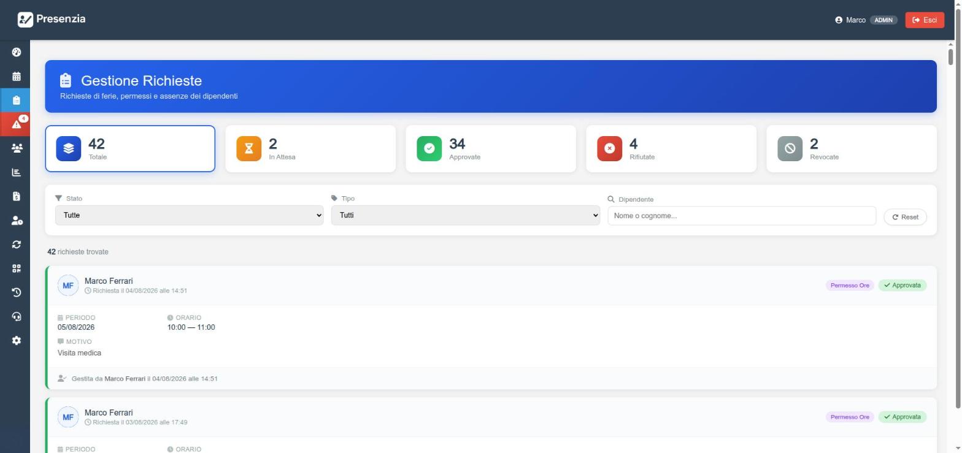
Task: Click the Gestione Richieste page title
Action: point(141,81)
